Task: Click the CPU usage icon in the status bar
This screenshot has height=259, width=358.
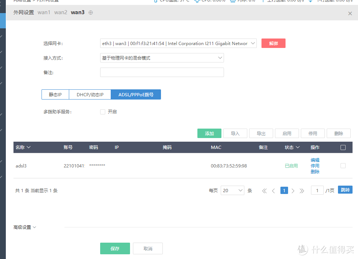Action: [196, 1]
